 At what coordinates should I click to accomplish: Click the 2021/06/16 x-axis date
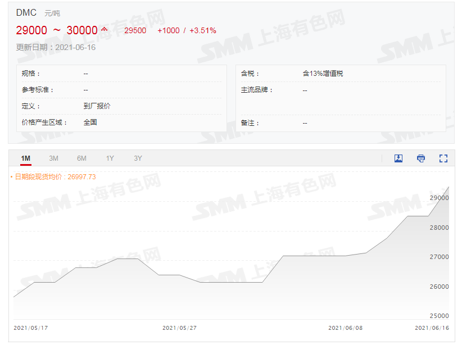coord(432,328)
